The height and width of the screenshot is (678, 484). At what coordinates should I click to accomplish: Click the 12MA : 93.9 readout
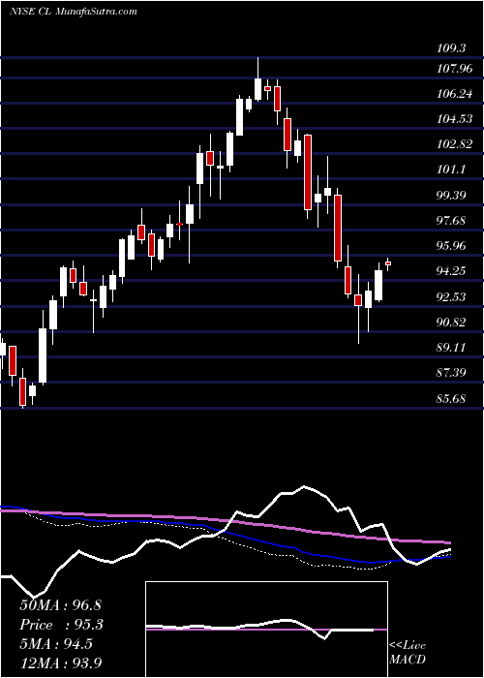point(60,663)
